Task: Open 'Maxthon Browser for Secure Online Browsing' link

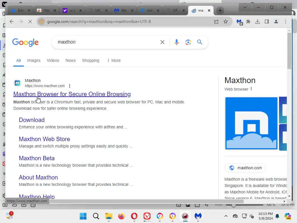Action: tap(72, 94)
